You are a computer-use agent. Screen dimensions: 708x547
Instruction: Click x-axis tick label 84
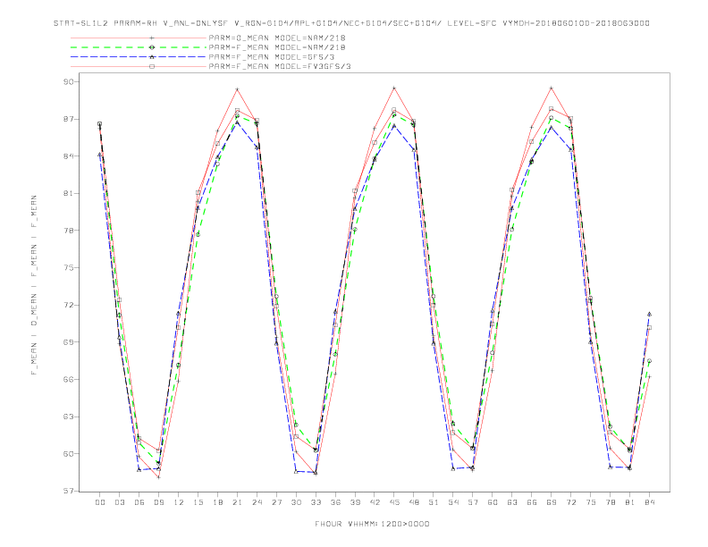click(650, 502)
